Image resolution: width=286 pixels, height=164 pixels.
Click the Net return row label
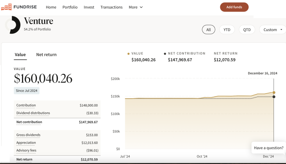tap(24, 159)
